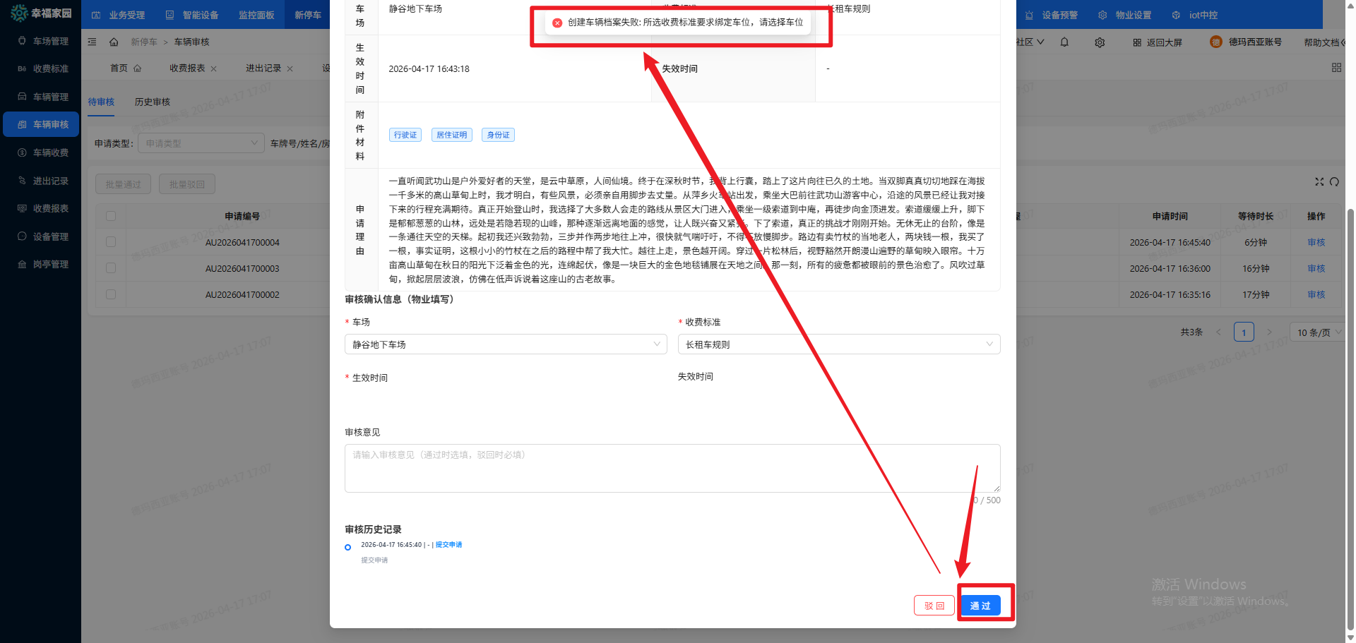1356x643 pixels.
Task: Close the 收费报表 tab with its X
Action: pyautogui.click(x=214, y=68)
